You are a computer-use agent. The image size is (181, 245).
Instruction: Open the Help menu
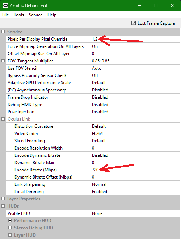[x=52, y=15]
